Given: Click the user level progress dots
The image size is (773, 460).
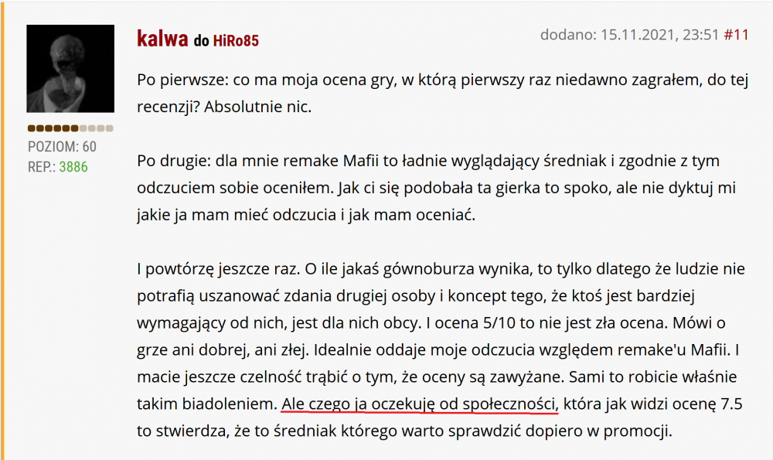Looking at the screenshot, I should pos(70,128).
